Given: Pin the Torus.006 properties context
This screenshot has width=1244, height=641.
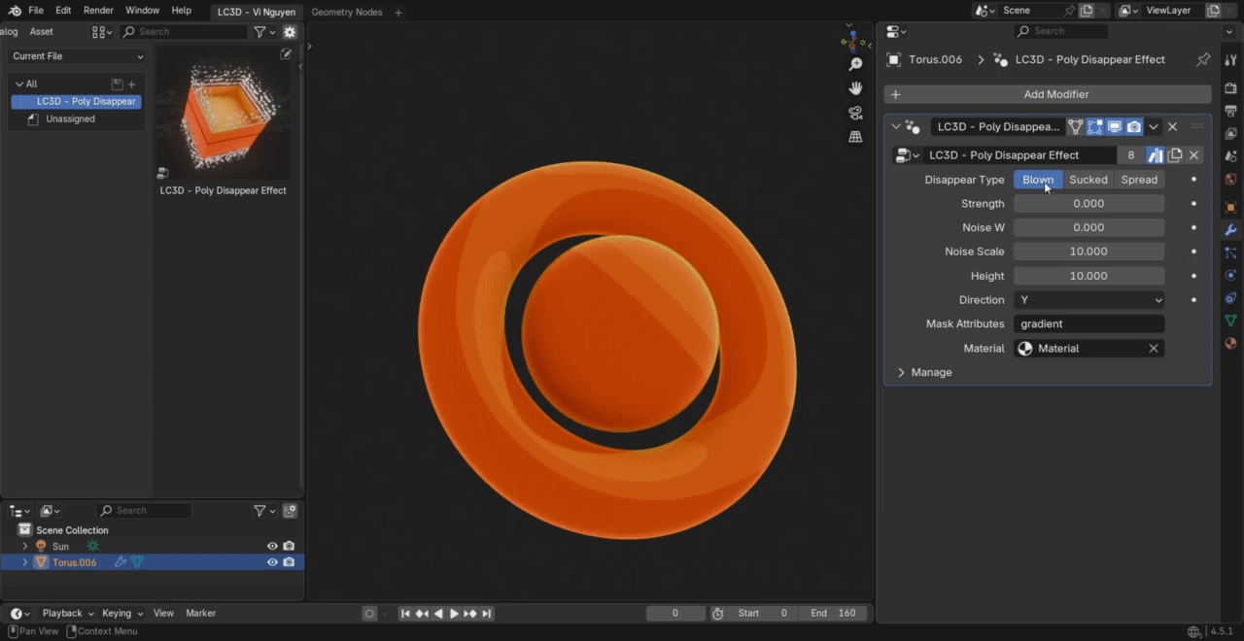Looking at the screenshot, I should pos(1202,59).
